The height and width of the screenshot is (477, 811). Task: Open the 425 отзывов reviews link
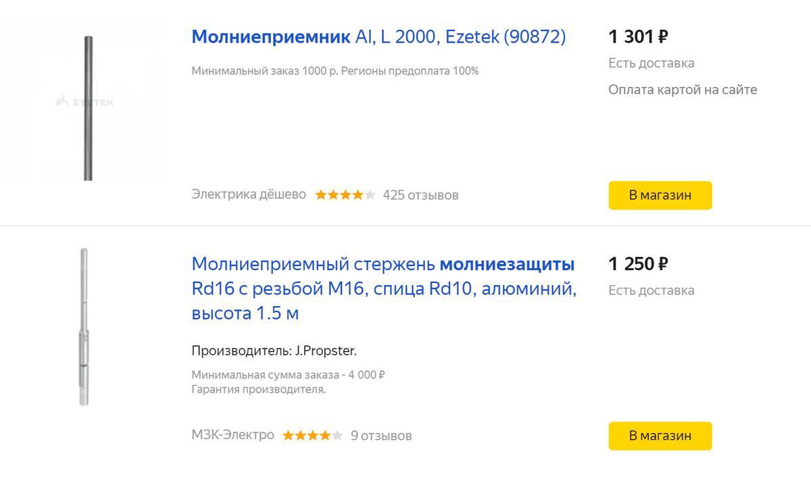point(420,195)
